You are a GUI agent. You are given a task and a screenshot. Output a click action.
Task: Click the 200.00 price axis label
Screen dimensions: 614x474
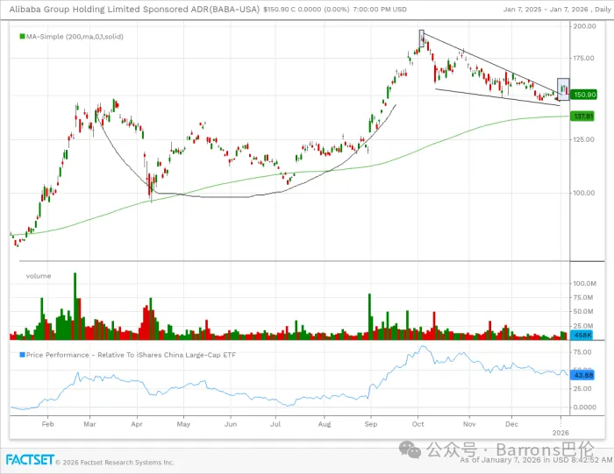[585, 26]
